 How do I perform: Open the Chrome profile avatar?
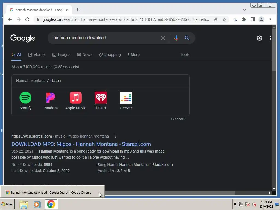(261, 19)
